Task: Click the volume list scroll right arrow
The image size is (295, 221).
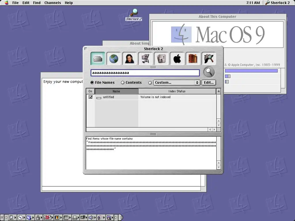Action: click(214, 129)
